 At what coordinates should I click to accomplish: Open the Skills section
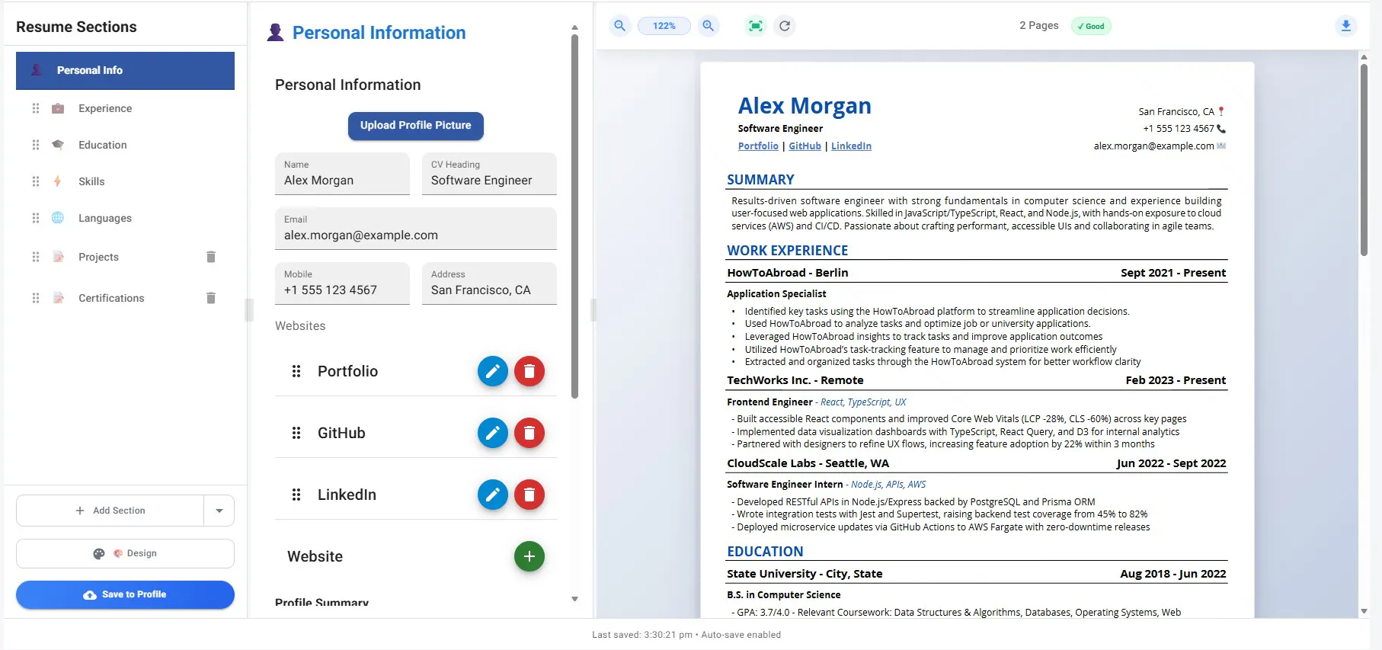[x=91, y=181]
